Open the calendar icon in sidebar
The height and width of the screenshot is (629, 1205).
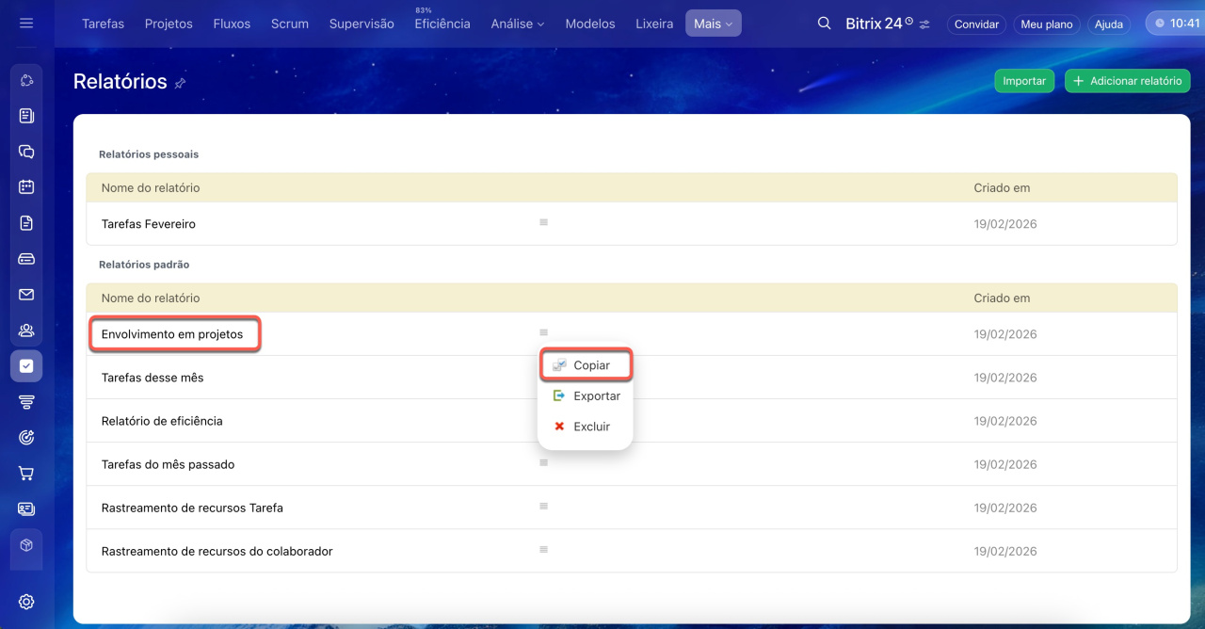[26, 186]
